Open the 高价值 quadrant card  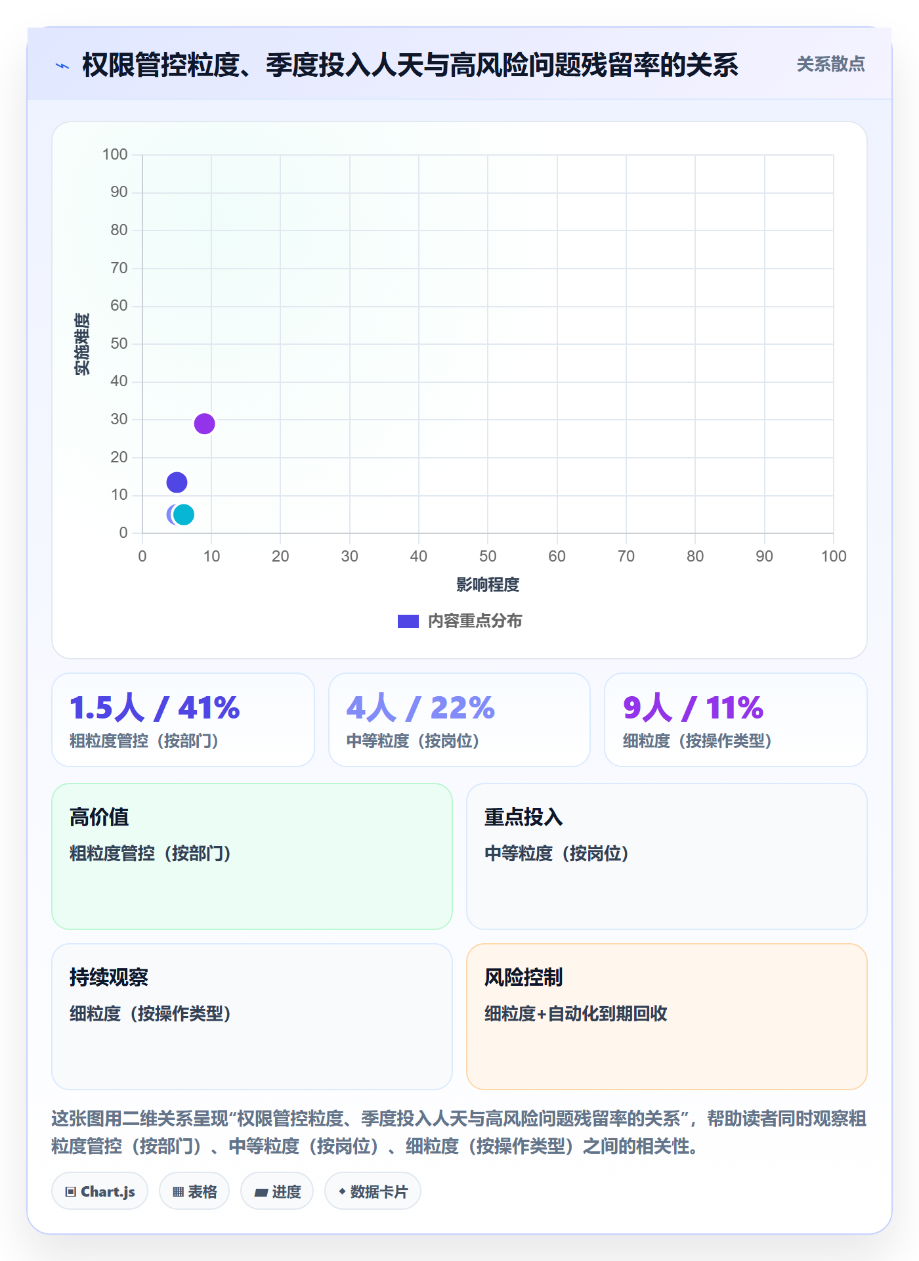(252, 856)
